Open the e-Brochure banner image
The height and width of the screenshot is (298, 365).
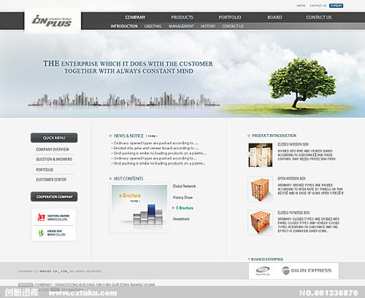[139, 208]
